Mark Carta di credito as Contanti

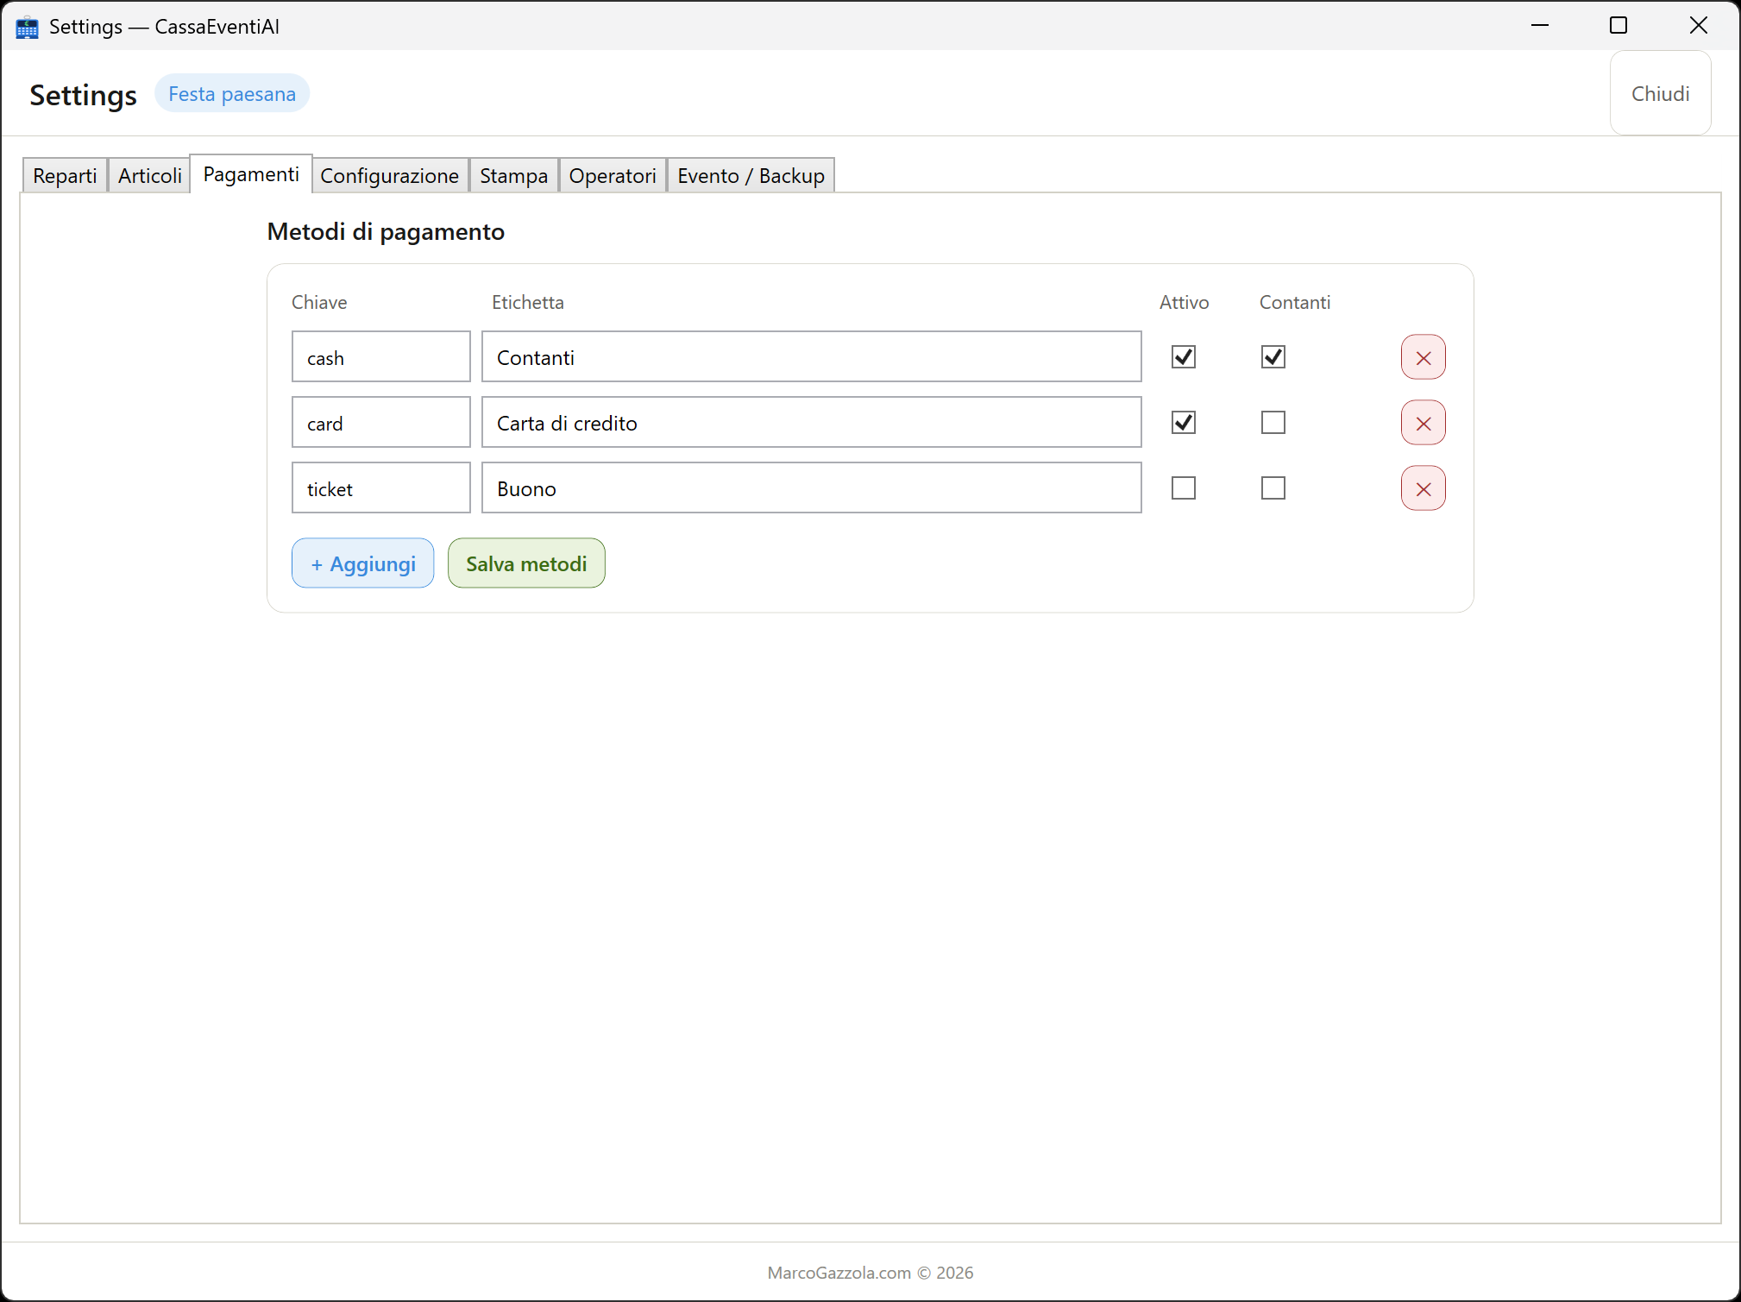1273,423
